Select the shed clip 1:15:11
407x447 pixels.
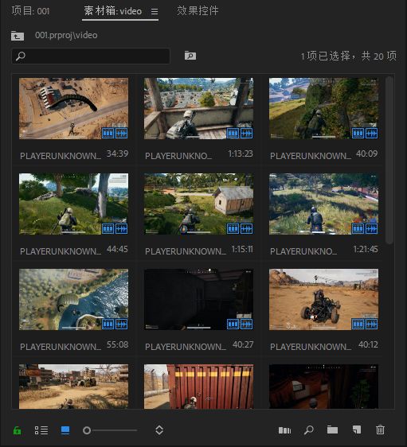[x=198, y=204]
